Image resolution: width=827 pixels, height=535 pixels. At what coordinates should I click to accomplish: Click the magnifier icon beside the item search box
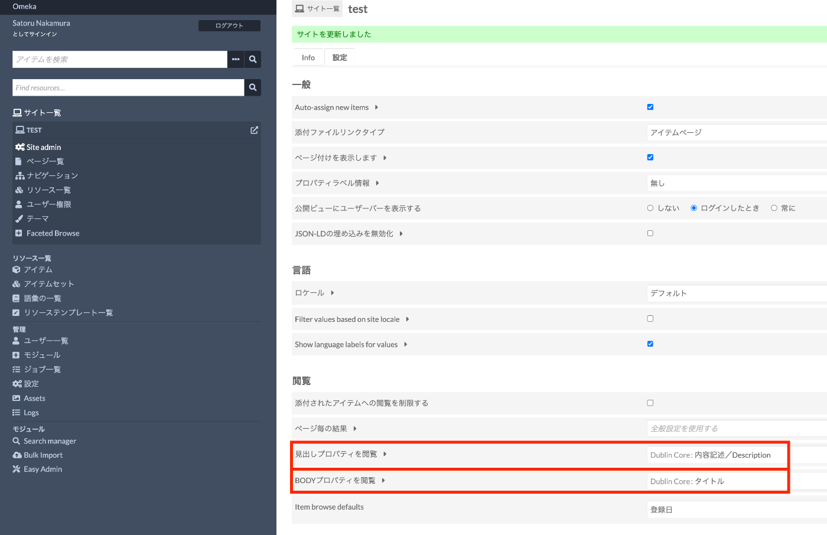tap(253, 59)
